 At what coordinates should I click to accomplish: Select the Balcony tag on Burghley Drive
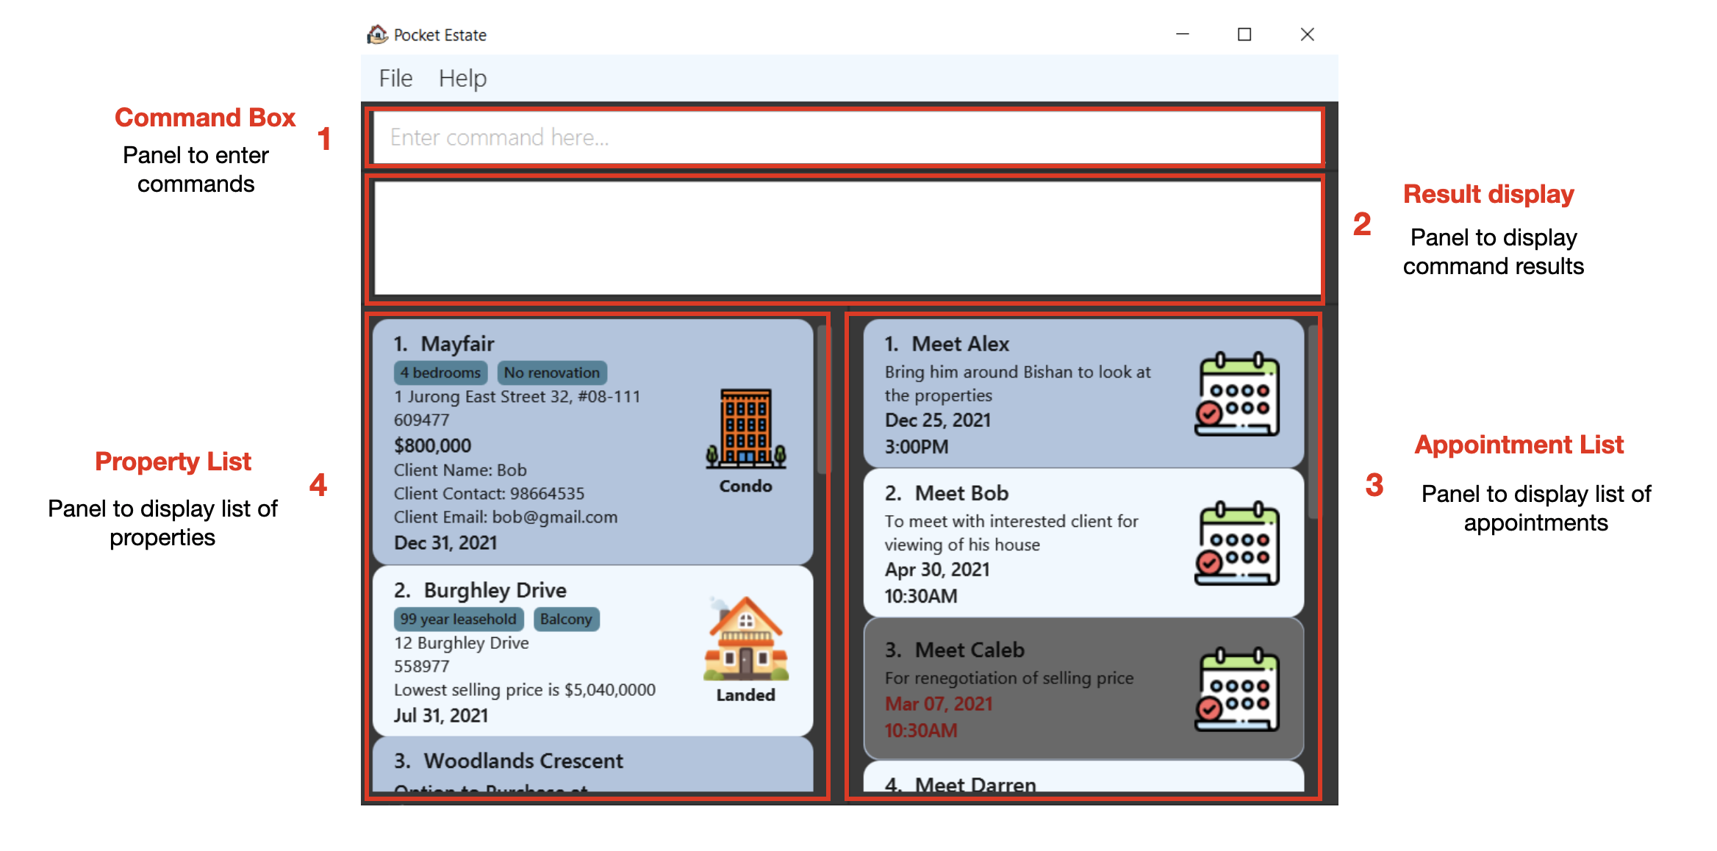[x=566, y=619]
